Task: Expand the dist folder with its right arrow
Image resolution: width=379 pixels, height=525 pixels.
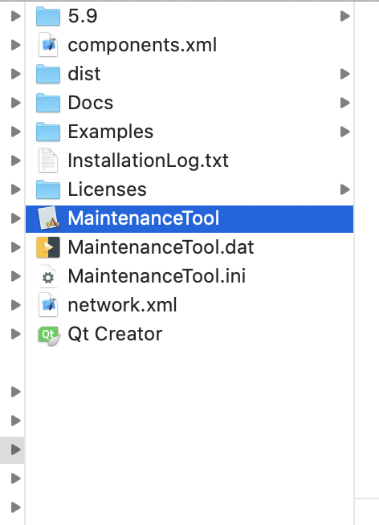Action: click(x=344, y=74)
